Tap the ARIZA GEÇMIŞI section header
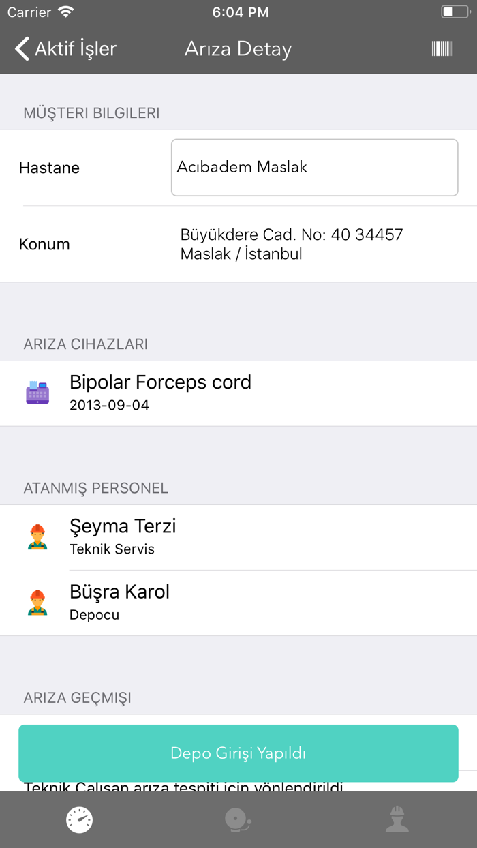Viewport: 477px width, 848px height. [x=77, y=697]
